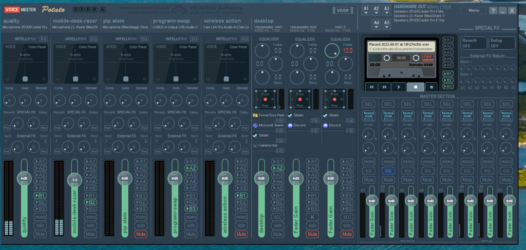
Task: Solo the quality strip
Action: (40, 225)
